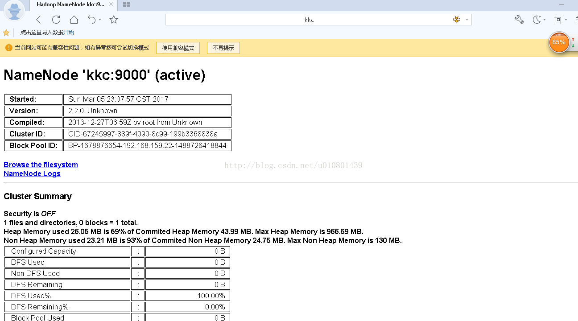
Task: Click the favorites star on bookmarks bar
Action: [x=6, y=33]
